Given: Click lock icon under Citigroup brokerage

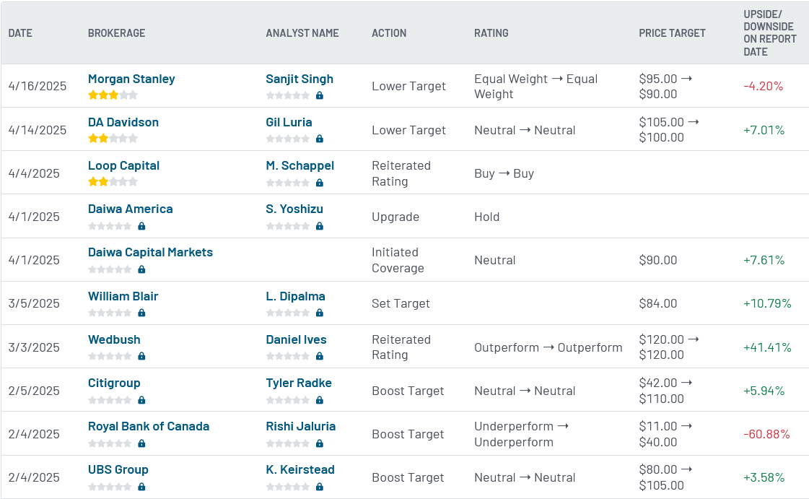Looking at the screenshot, I should click(x=141, y=399).
